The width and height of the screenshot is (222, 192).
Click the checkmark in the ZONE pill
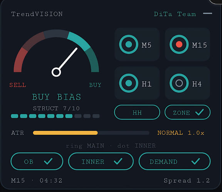tap(200, 112)
